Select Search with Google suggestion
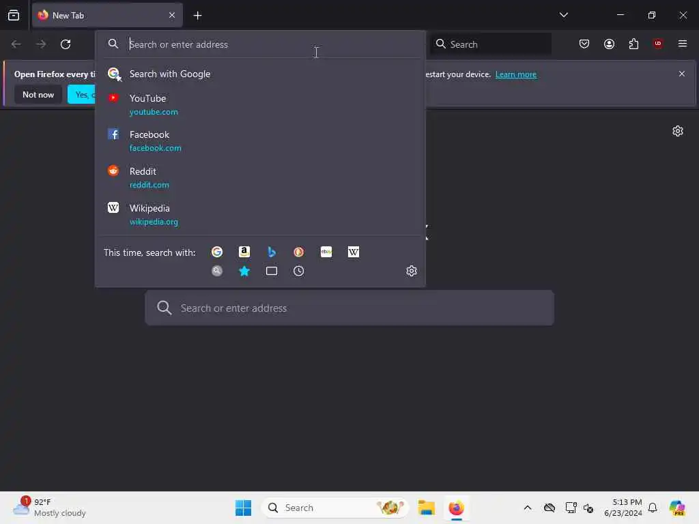Viewport: 699px width, 524px height. point(260,74)
